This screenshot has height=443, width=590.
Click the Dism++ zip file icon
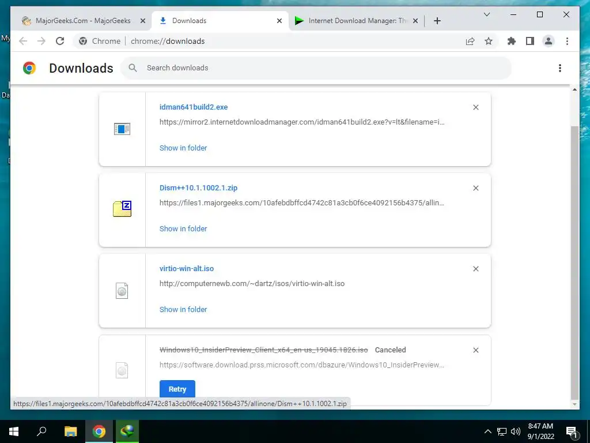tap(122, 209)
